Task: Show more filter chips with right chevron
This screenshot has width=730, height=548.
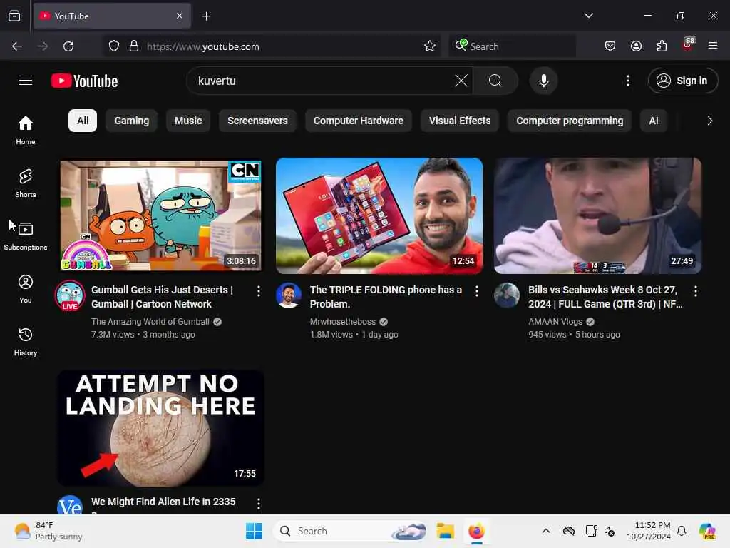Action: (x=709, y=121)
